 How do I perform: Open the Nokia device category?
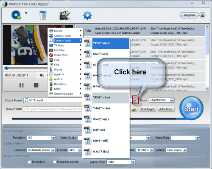[65, 89]
